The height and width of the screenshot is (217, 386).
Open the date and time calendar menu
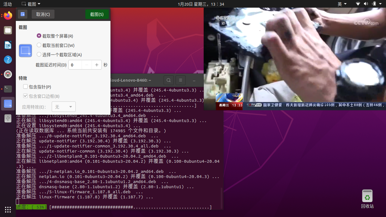pos(201,4)
